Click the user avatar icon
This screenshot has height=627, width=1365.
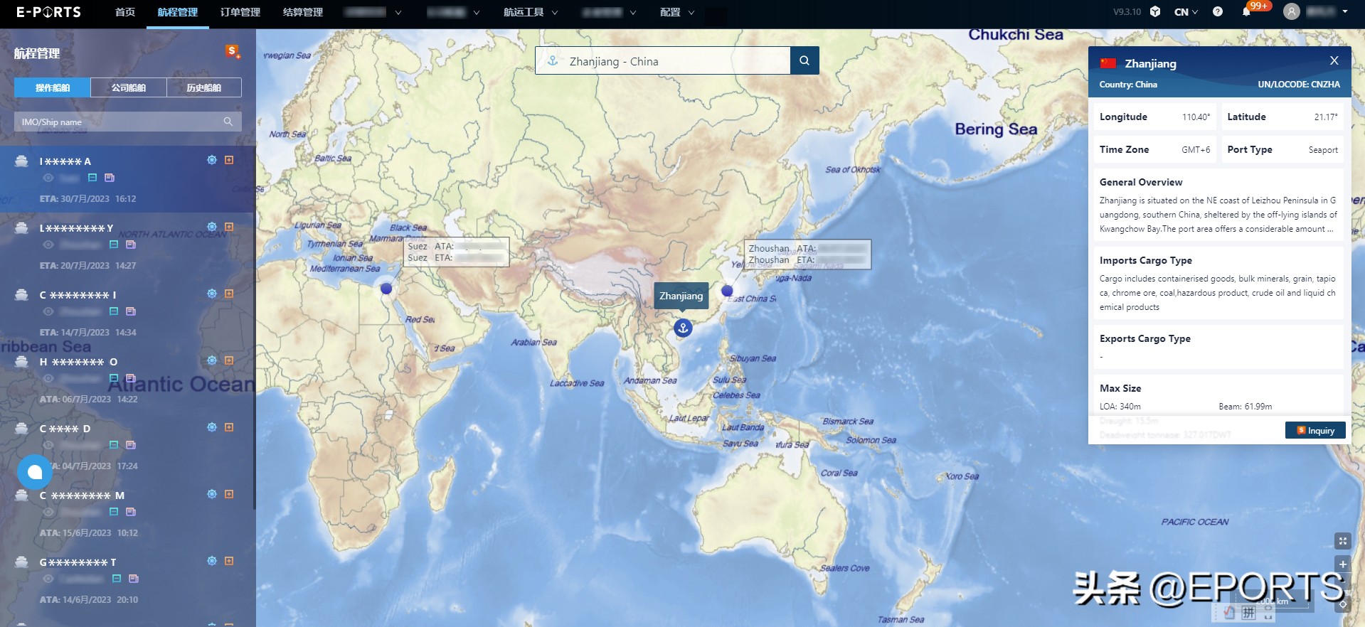[x=1292, y=11]
